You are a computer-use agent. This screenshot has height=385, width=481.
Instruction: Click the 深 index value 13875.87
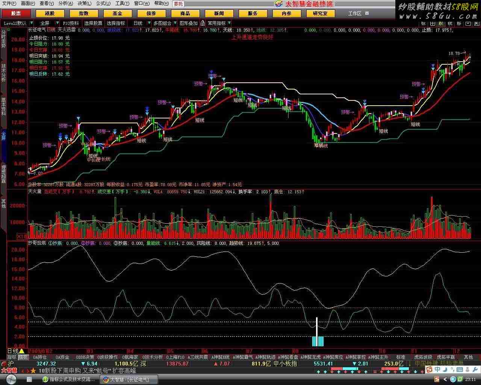click(x=177, y=364)
